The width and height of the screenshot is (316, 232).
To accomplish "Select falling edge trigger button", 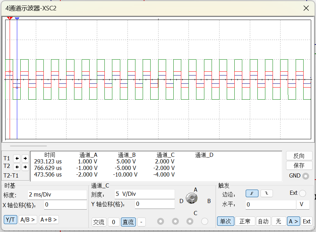I will pos(267,193).
